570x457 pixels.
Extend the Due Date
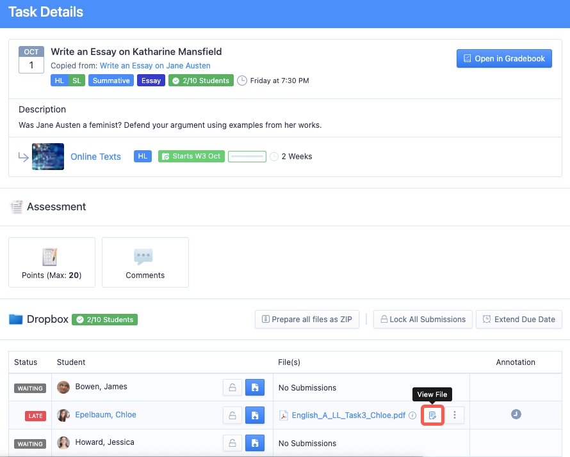click(519, 319)
